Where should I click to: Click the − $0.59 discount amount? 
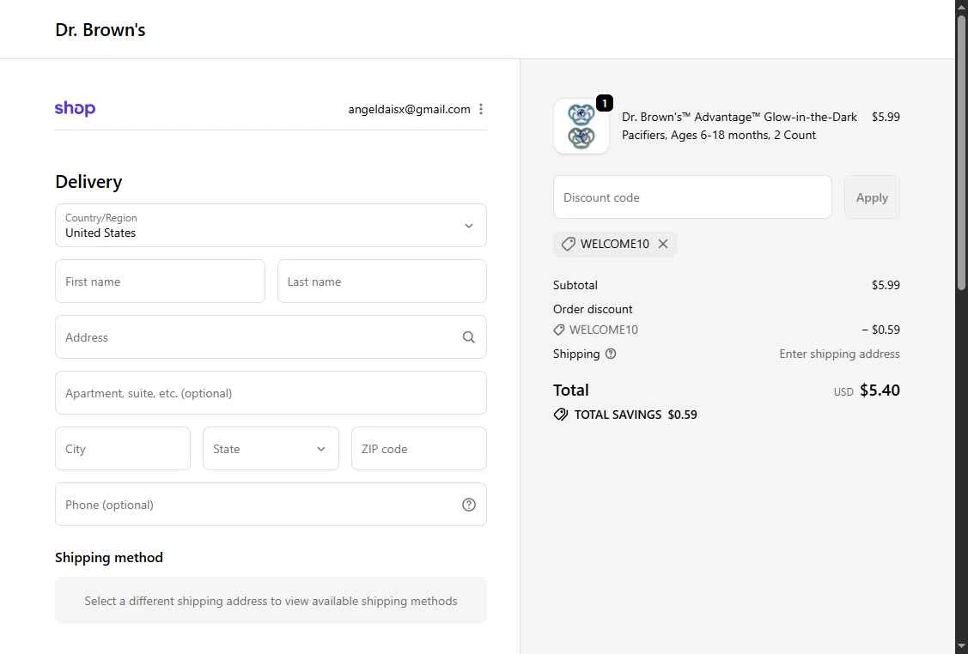pyautogui.click(x=881, y=330)
